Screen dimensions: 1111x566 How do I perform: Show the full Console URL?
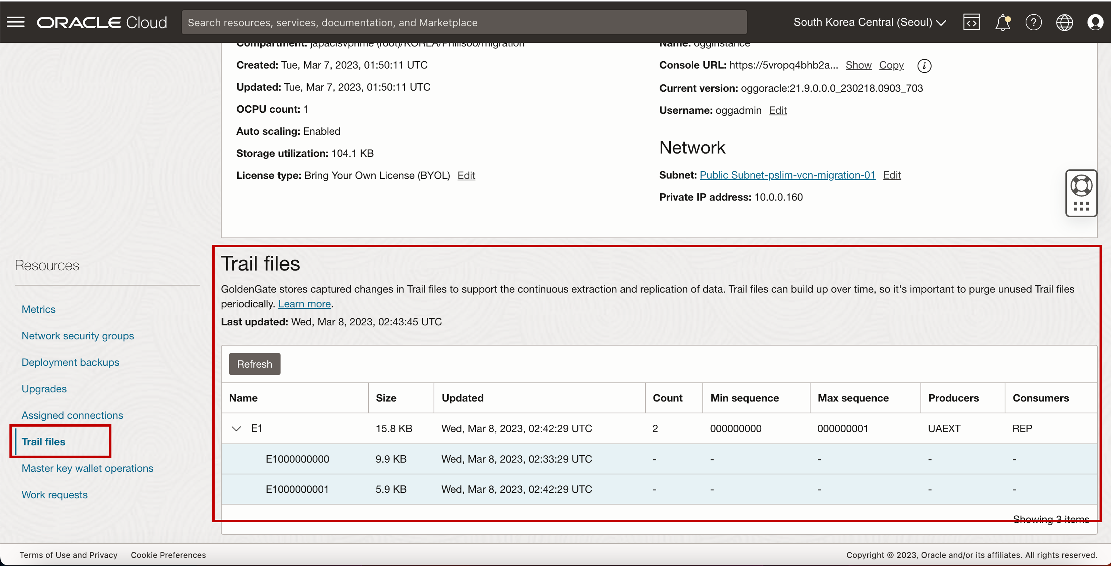pyautogui.click(x=858, y=65)
